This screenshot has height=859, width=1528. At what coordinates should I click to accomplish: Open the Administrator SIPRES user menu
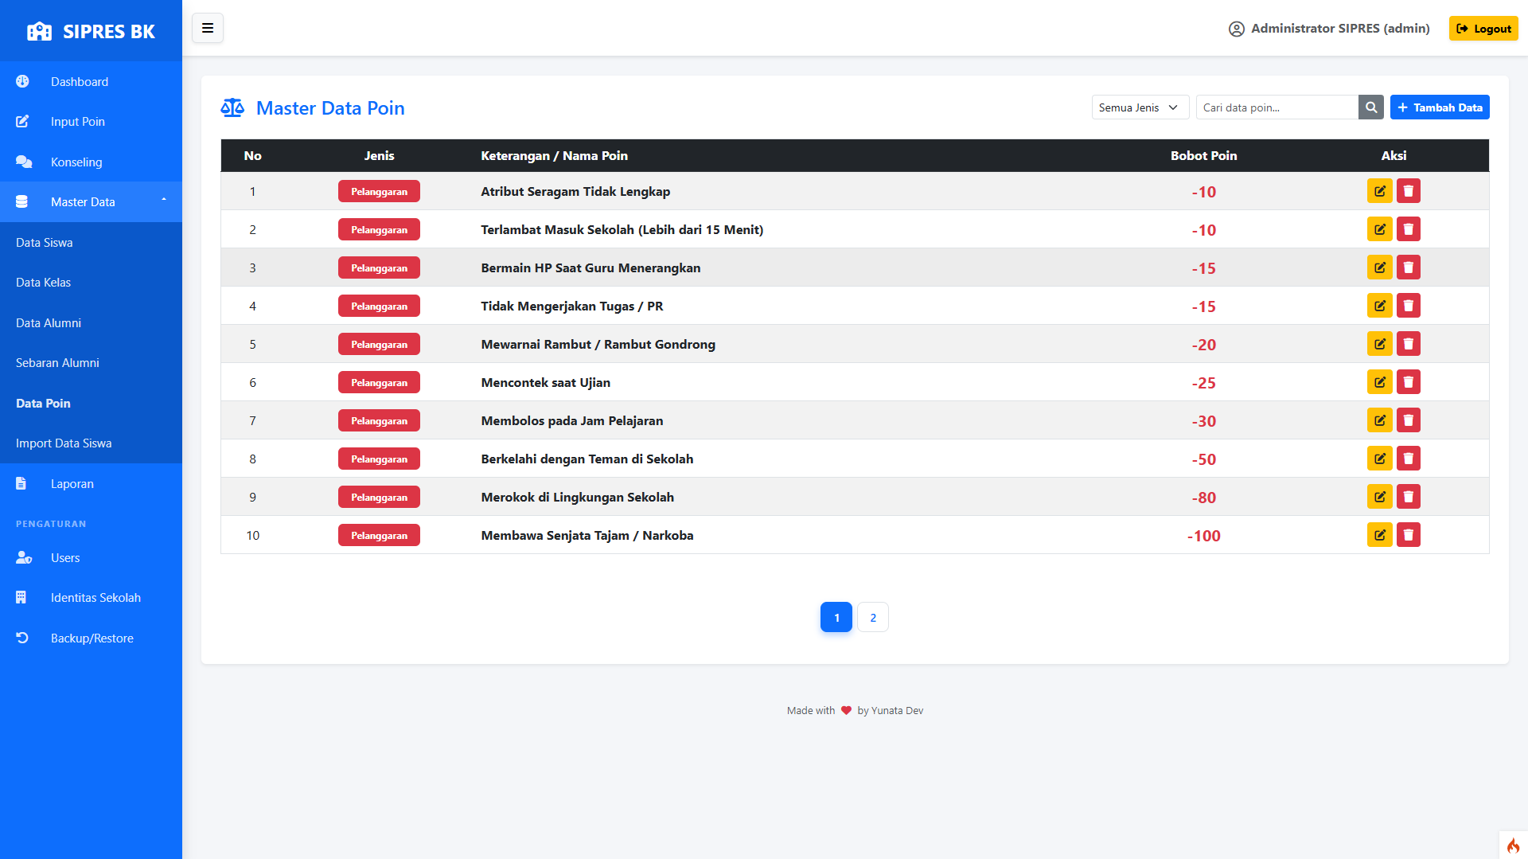(x=1329, y=29)
